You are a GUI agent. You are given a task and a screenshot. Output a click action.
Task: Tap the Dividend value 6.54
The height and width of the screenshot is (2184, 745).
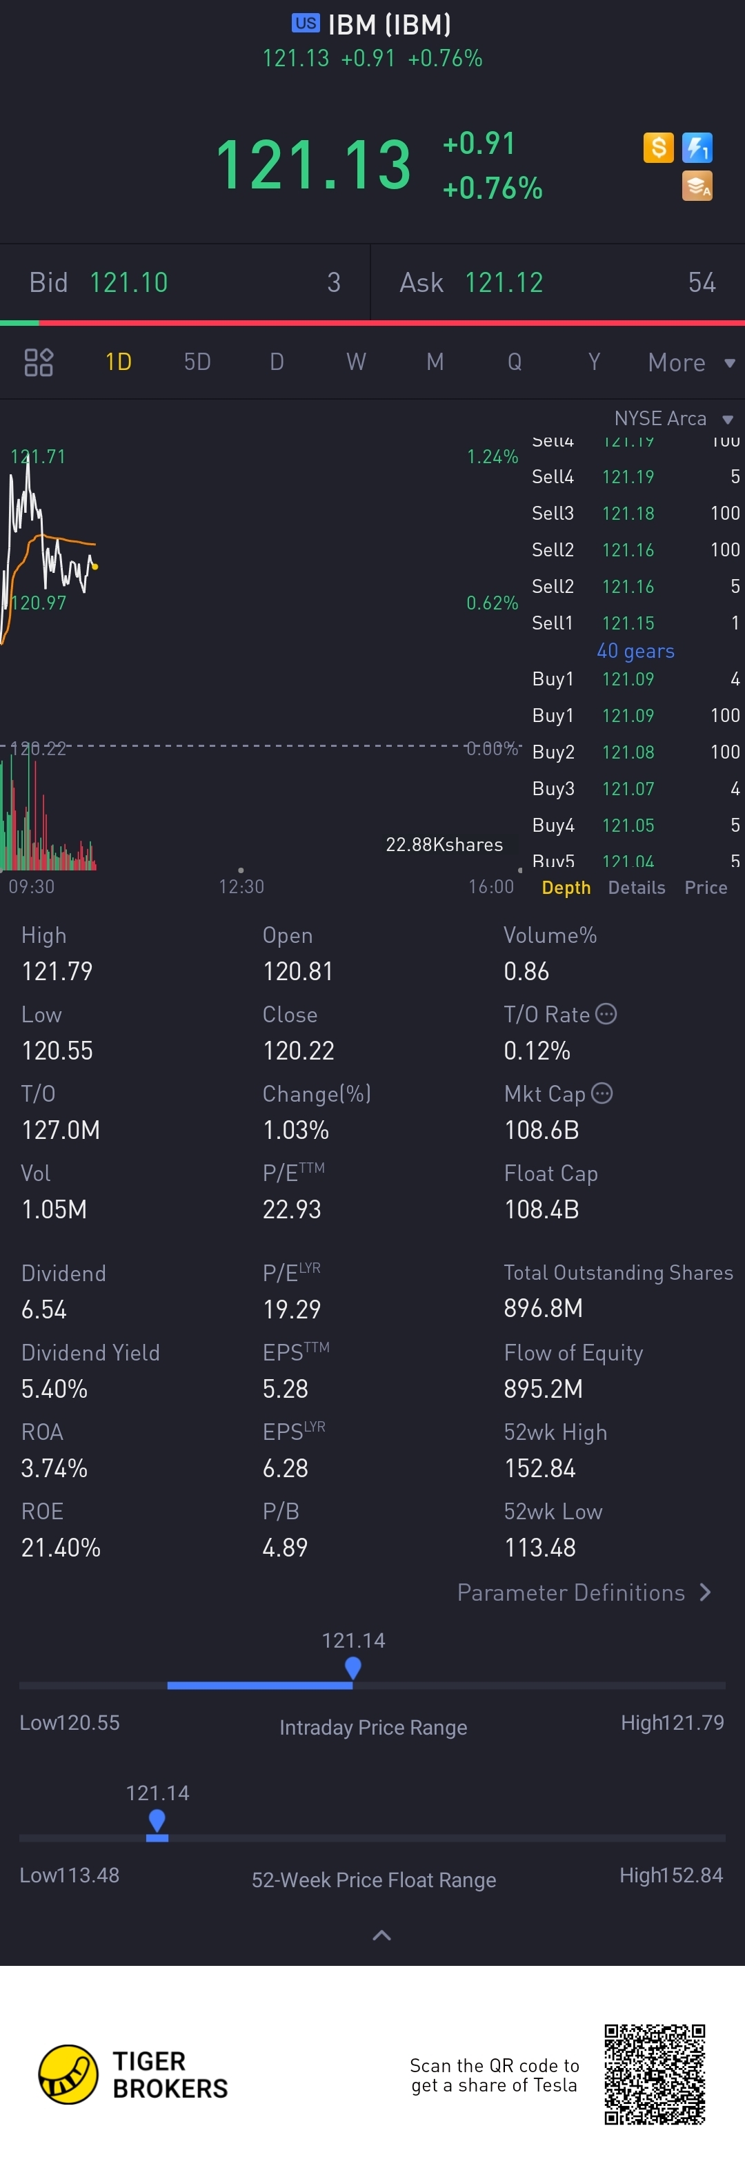[x=44, y=1310]
